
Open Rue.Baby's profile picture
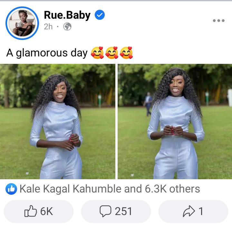tap(22, 23)
